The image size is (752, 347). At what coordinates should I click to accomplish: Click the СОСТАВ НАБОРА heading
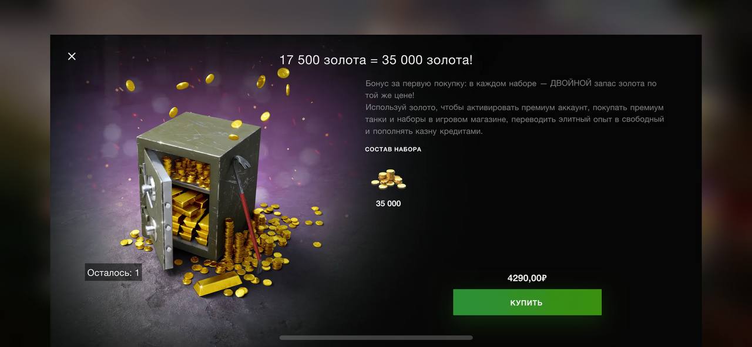coord(393,149)
